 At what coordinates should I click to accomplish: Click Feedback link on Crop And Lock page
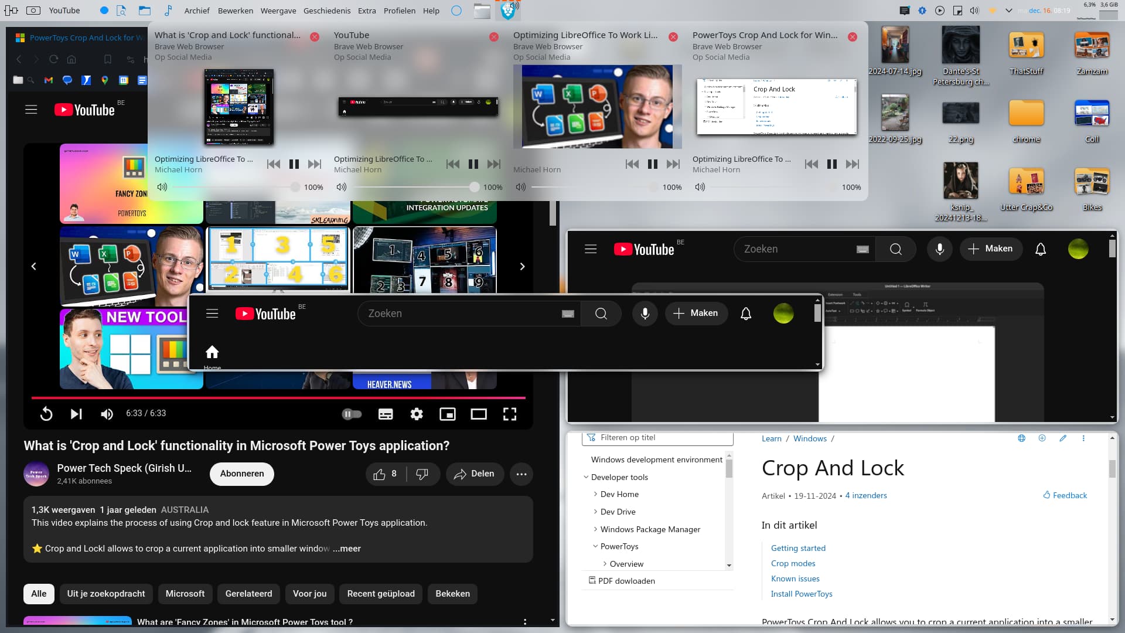1065,495
